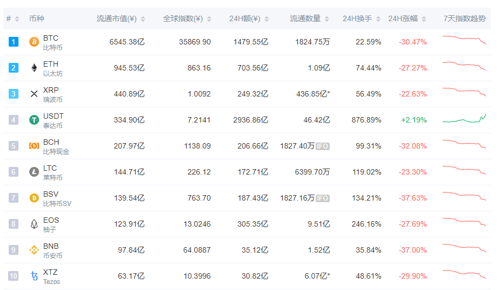Click the IFO tag in BSV row
Image resolution: width=499 pixels, height=290 pixels.
pyautogui.click(x=323, y=198)
